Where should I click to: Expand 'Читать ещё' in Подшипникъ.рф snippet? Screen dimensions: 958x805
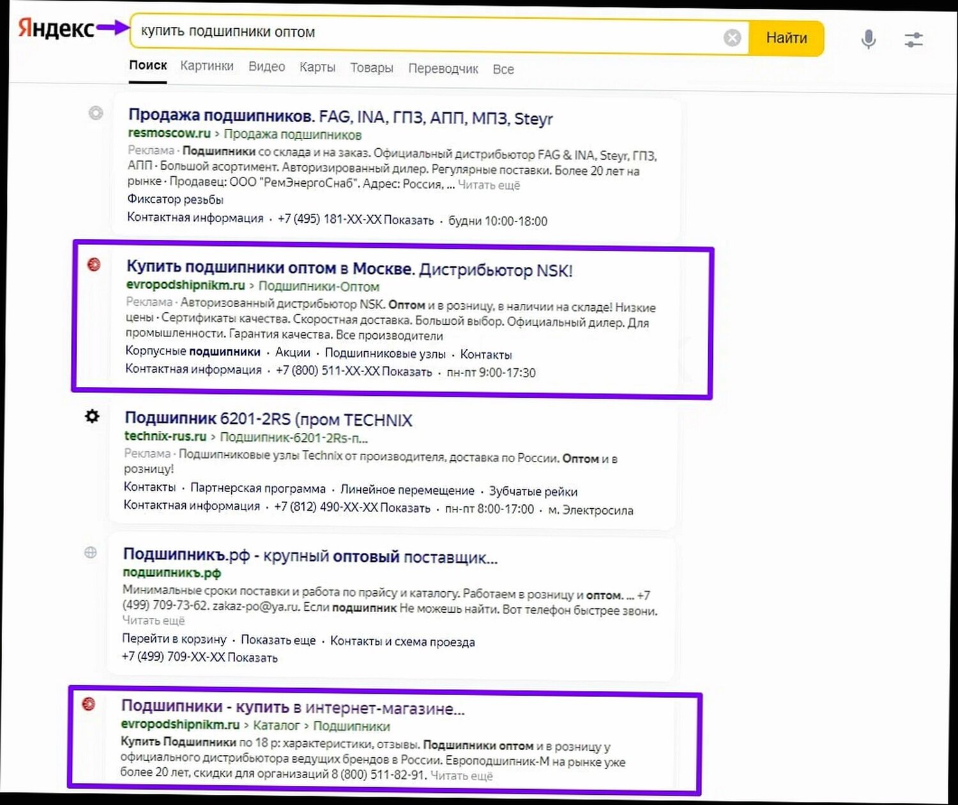153,621
